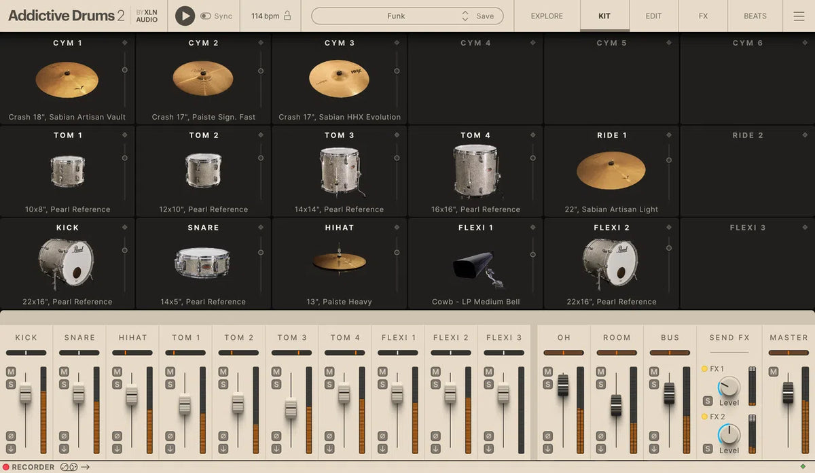Image resolution: width=815 pixels, height=473 pixels.
Task: Select Tom 3 14x14 Pearl Reference
Action: [339, 171]
